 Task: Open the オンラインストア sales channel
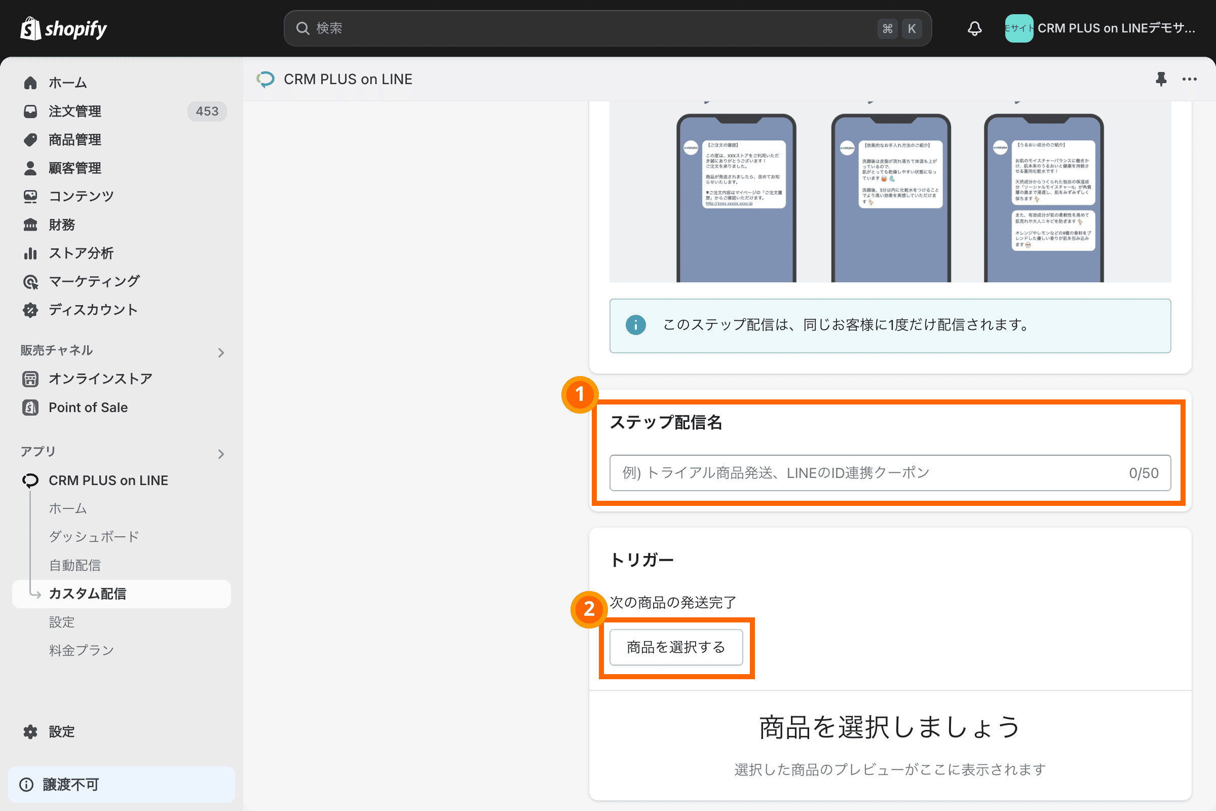point(100,378)
